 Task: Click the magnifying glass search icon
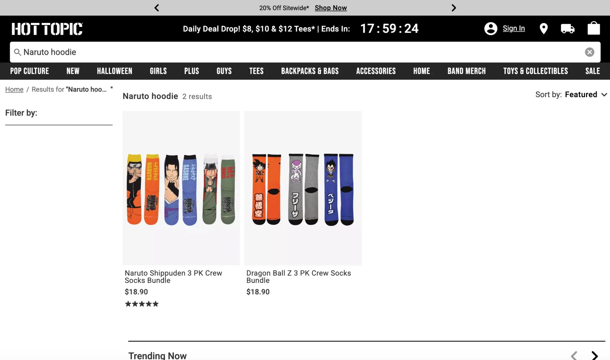click(18, 52)
